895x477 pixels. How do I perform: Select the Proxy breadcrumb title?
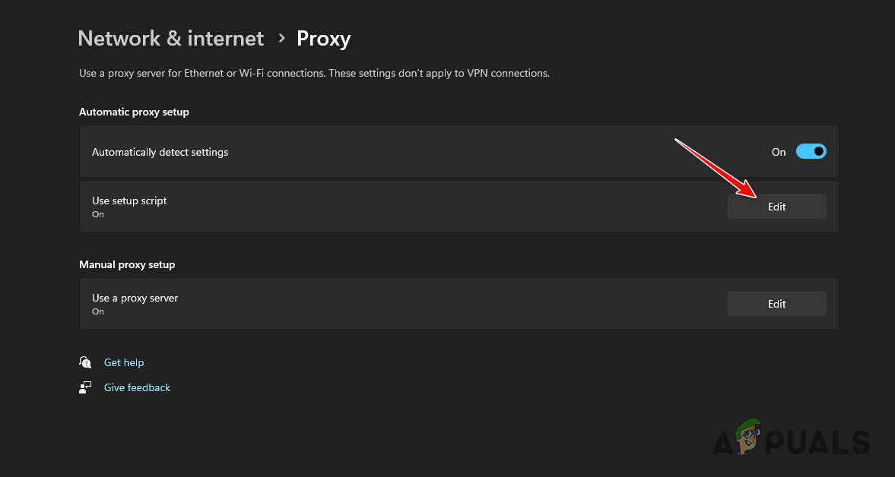coord(323,38)
